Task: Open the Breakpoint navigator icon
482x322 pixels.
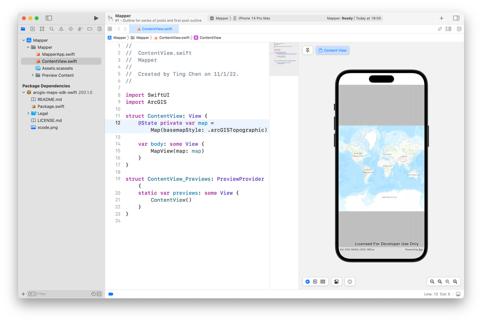Action: point(90,29)
